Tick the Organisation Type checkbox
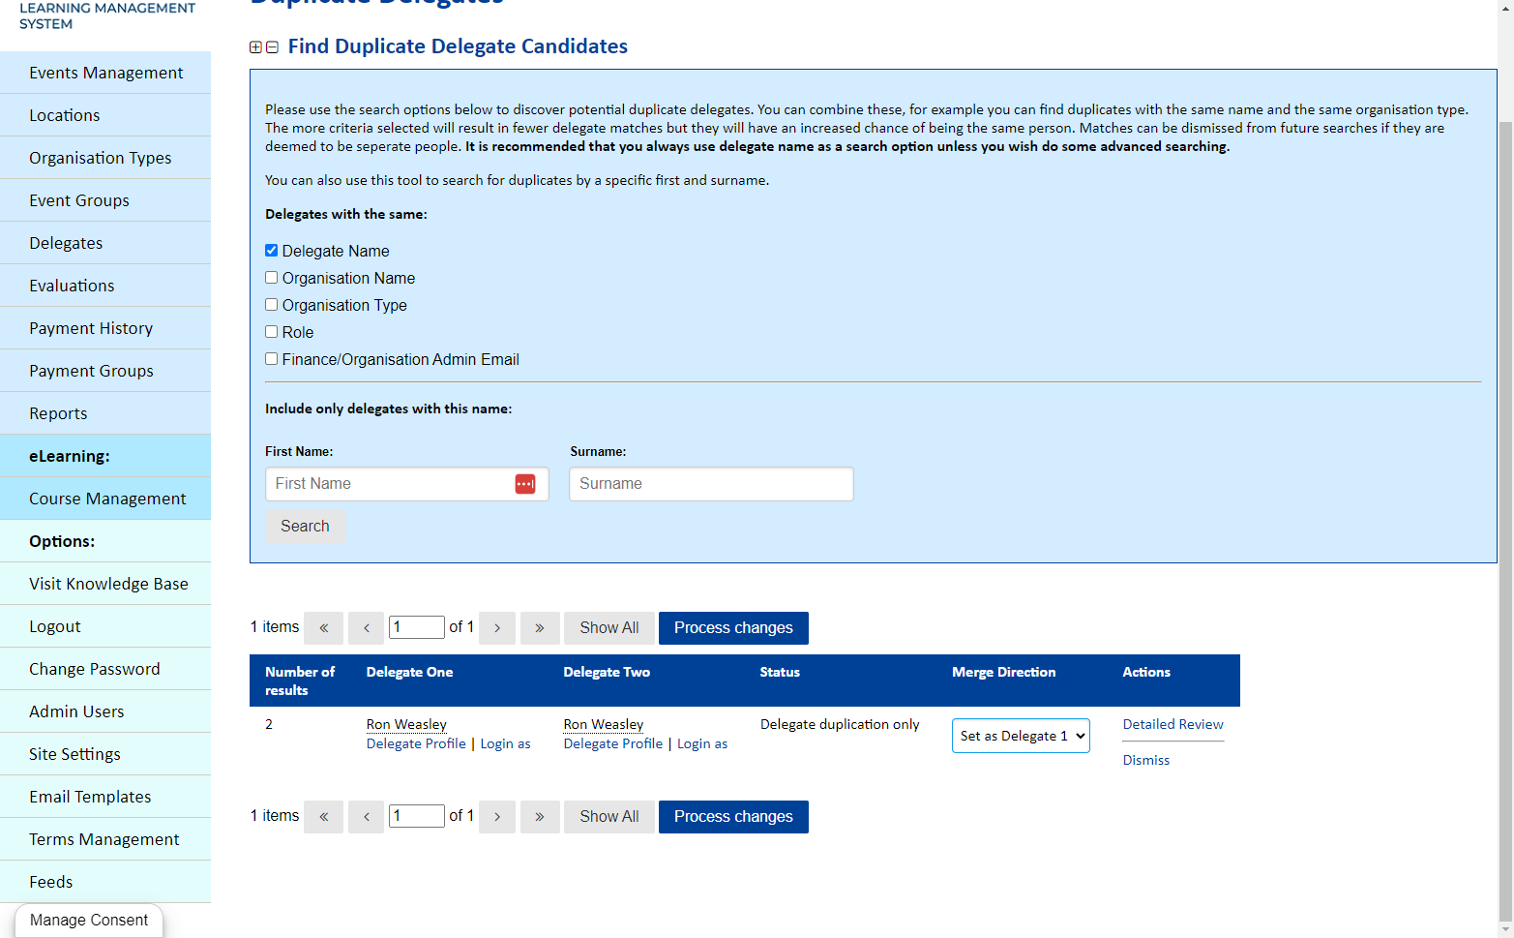 272,305
